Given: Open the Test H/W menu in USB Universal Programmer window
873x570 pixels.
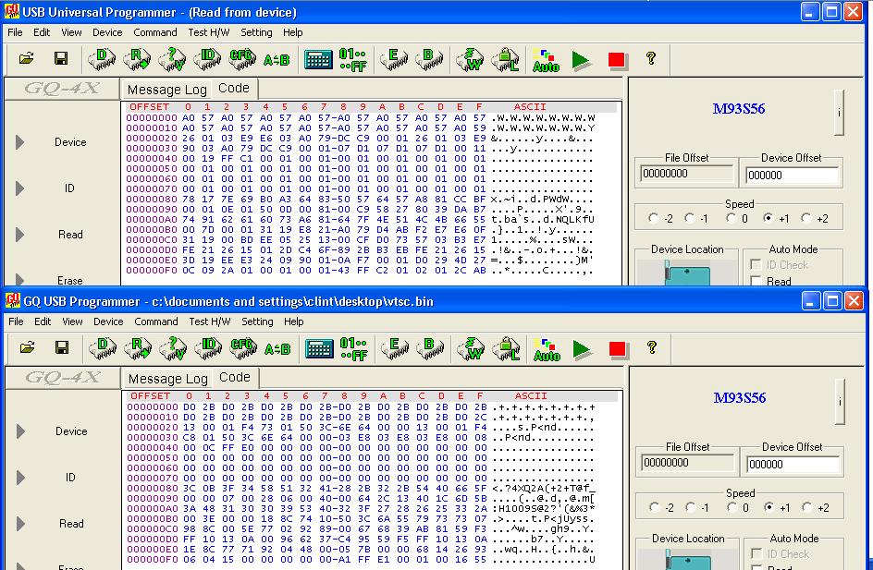Looking at the screenshot, I should 209,32.
